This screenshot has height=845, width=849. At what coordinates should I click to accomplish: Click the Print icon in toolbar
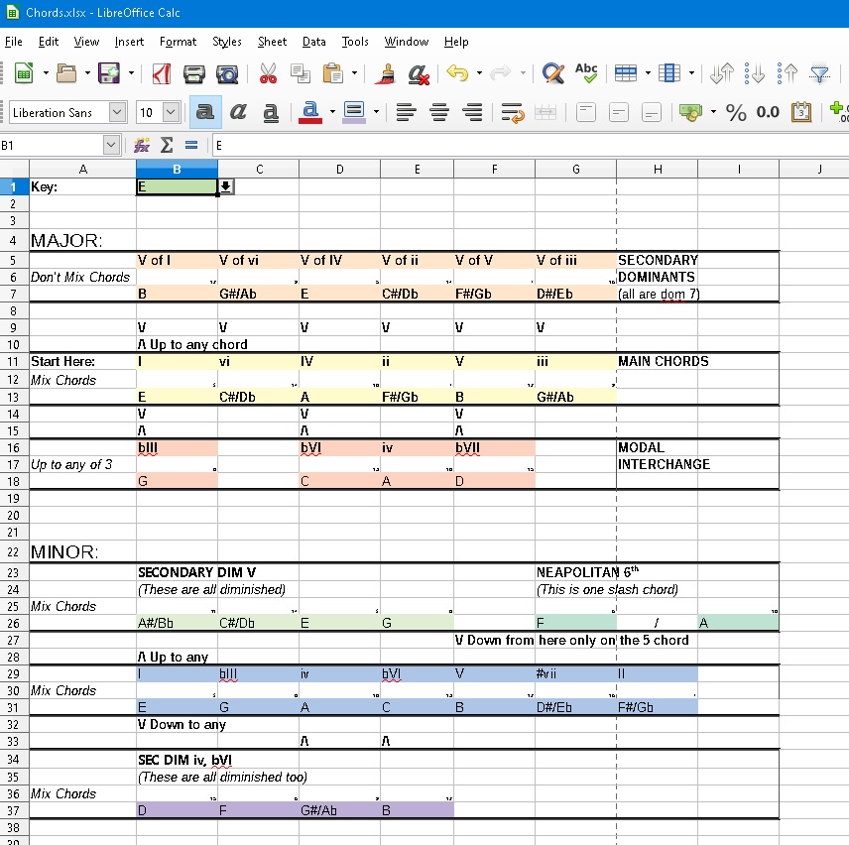tap(194, 73)
